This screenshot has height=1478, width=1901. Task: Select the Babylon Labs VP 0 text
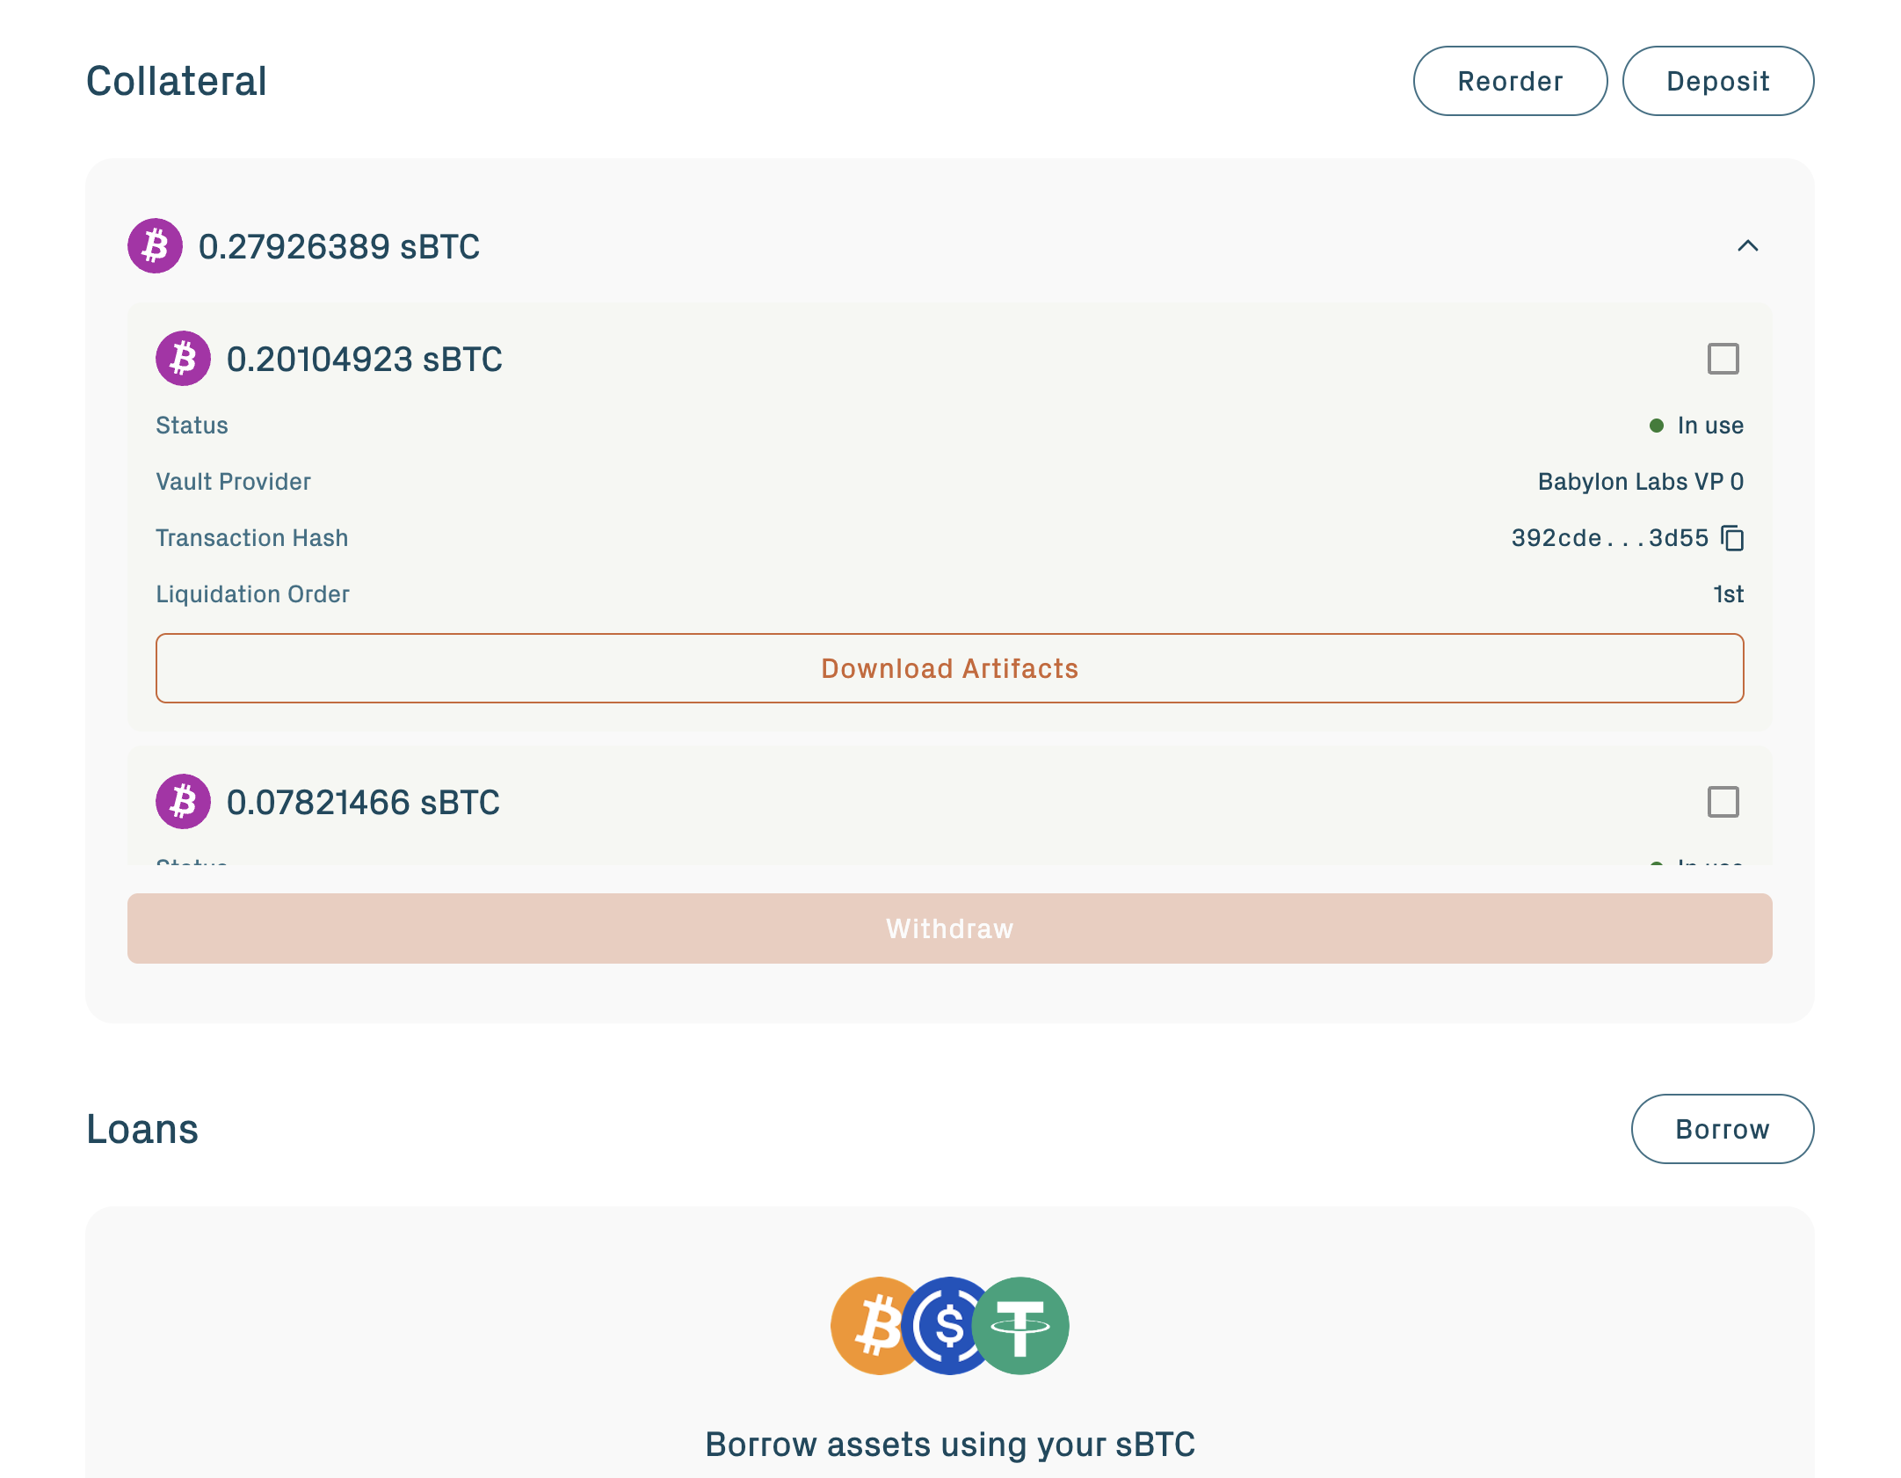pos(1640,482)
